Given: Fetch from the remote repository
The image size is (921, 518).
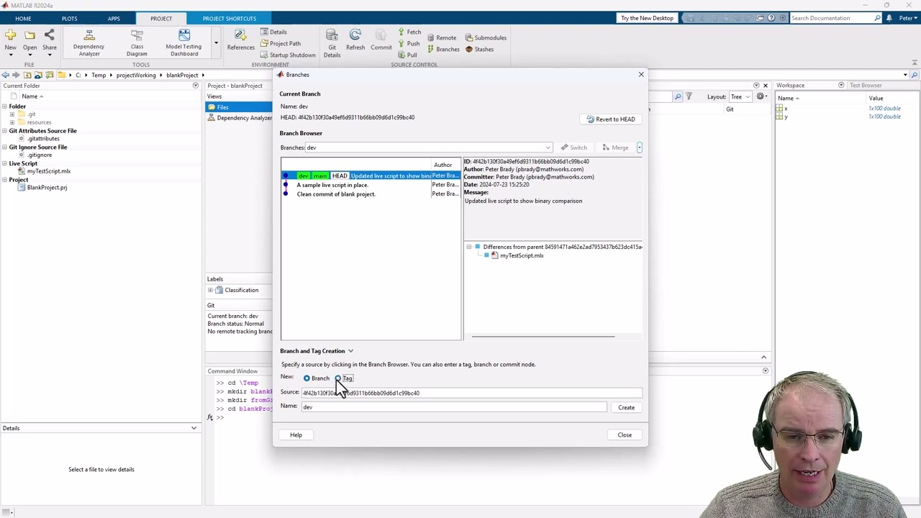Looking at the screenshot, I should tap(409, 32).
